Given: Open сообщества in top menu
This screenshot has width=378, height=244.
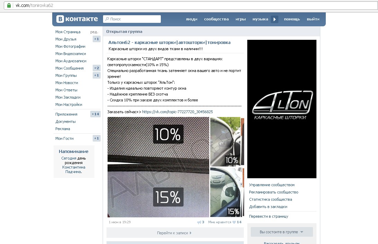Looking at the screenshot, I should (x=216, y=19).
